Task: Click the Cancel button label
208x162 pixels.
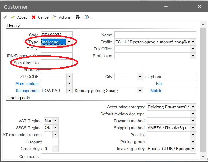Action: 44,17
